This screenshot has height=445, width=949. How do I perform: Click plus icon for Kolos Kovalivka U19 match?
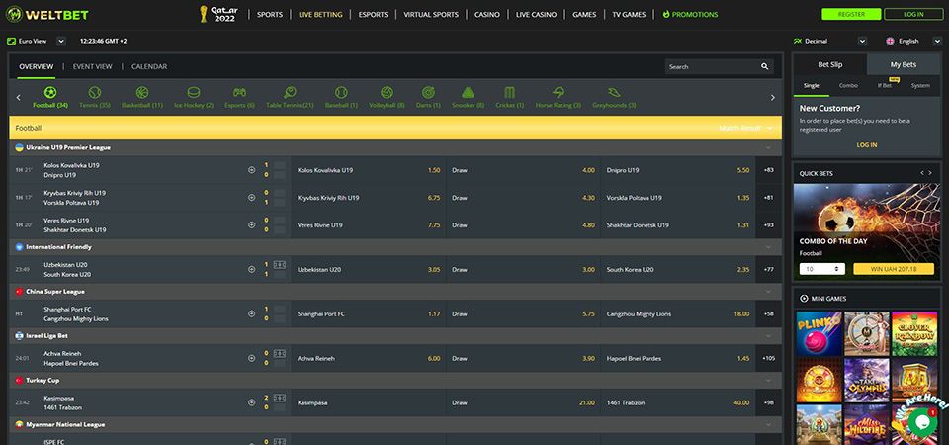[251, 170]
